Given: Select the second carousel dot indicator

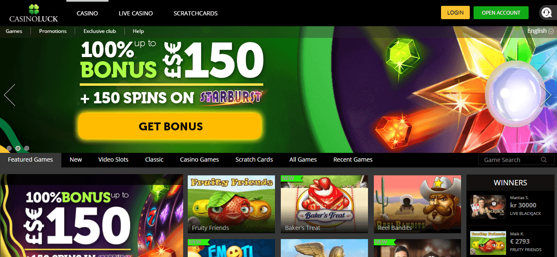Looking at the screenshot, I should 18,148.
